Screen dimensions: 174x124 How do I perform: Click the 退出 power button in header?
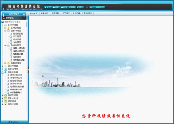coord(80,7)
